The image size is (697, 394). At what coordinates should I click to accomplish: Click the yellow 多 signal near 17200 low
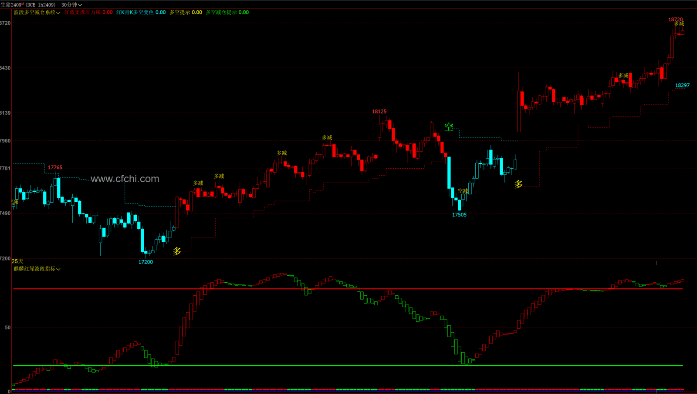[177, 251]
